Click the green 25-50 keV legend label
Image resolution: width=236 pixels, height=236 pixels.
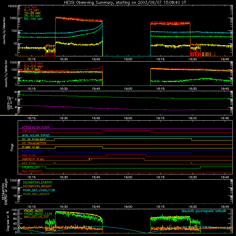(x=32, y=16)
